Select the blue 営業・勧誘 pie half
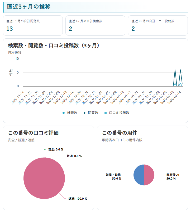Screen dimensions: 191x215 [139, 175]
